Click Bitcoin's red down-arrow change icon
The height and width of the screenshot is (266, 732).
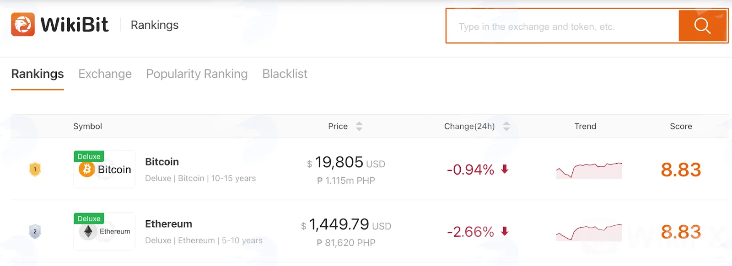pyautogui.click(x=505, y=169)
